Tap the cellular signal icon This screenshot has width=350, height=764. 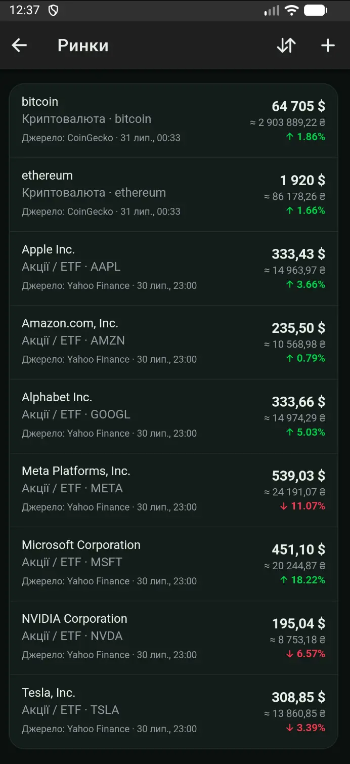tap(272, 10)
